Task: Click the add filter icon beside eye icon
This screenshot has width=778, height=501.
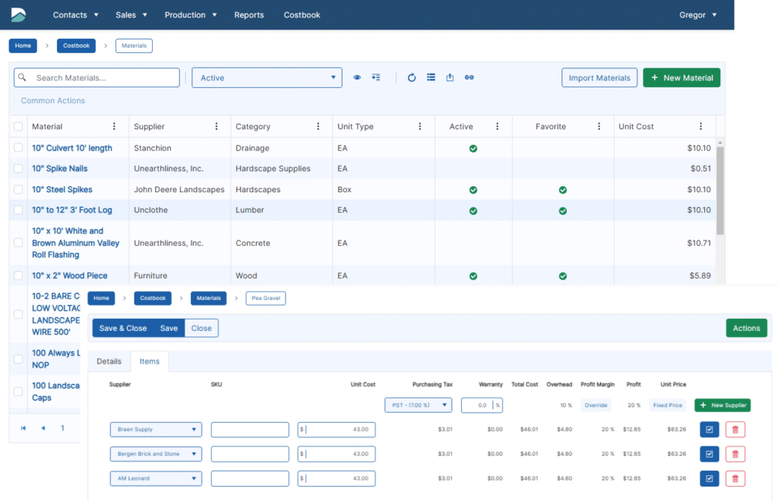Action: (x=376, y=77)
